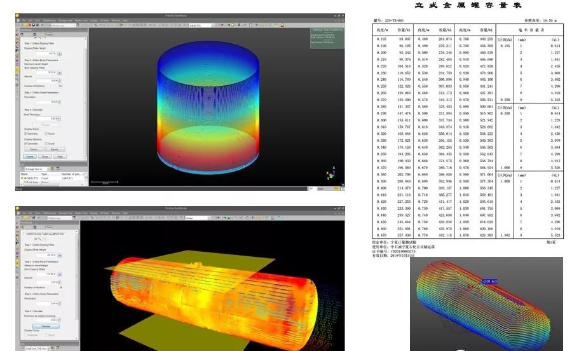Click the Interval stepper in upper panel
The image size is (586, 351).
pos(59,80)
